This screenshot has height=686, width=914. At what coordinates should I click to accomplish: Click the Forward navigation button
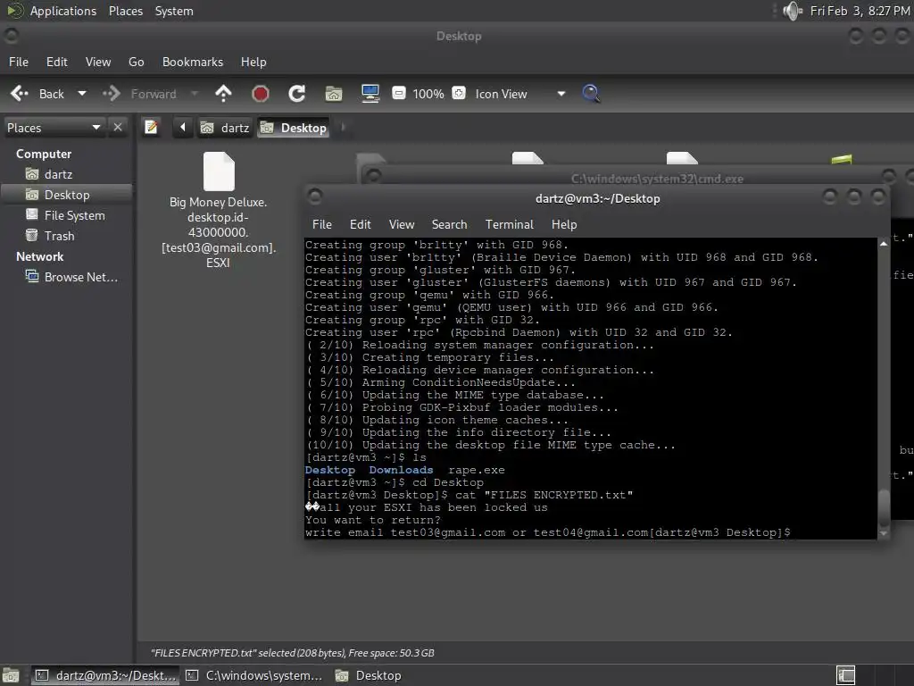pos(140,93)
